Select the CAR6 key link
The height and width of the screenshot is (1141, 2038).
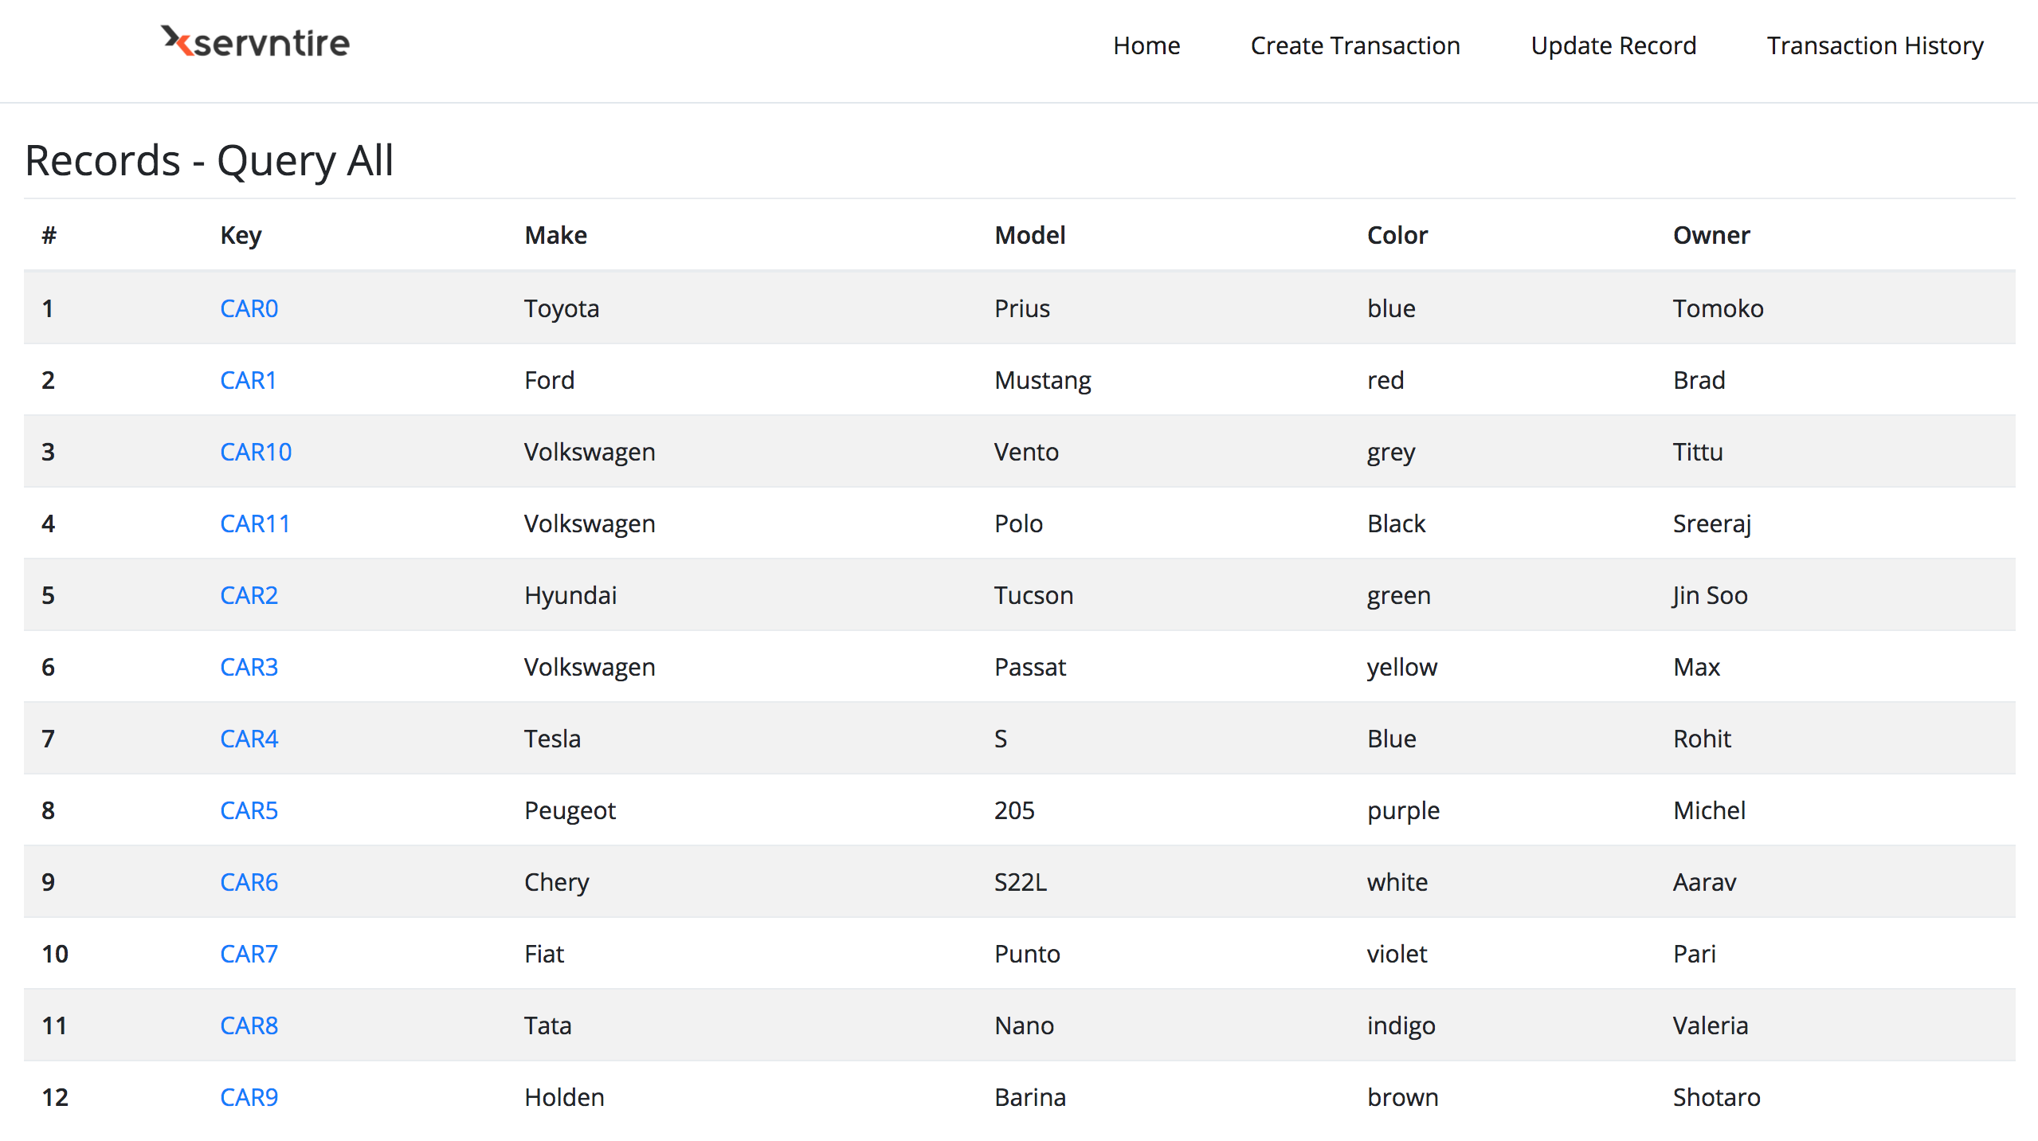pos(249,882)
